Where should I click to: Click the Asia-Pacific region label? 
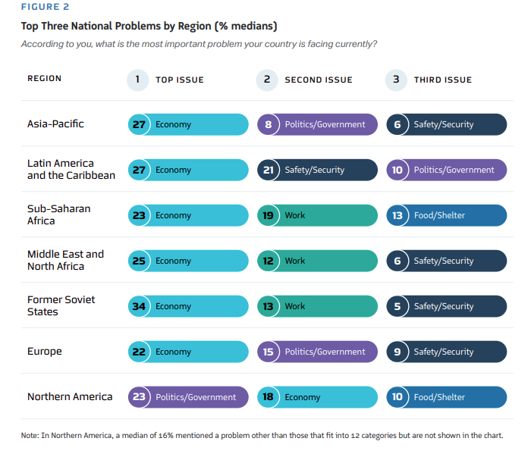pyautogui.click(x=56, y=124)
